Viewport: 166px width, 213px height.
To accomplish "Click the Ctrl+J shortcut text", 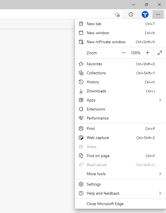I will tap(150, 91).
